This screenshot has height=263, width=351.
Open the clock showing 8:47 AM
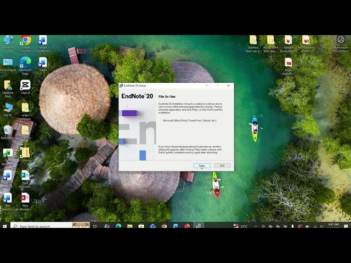[x=333, y=225]
